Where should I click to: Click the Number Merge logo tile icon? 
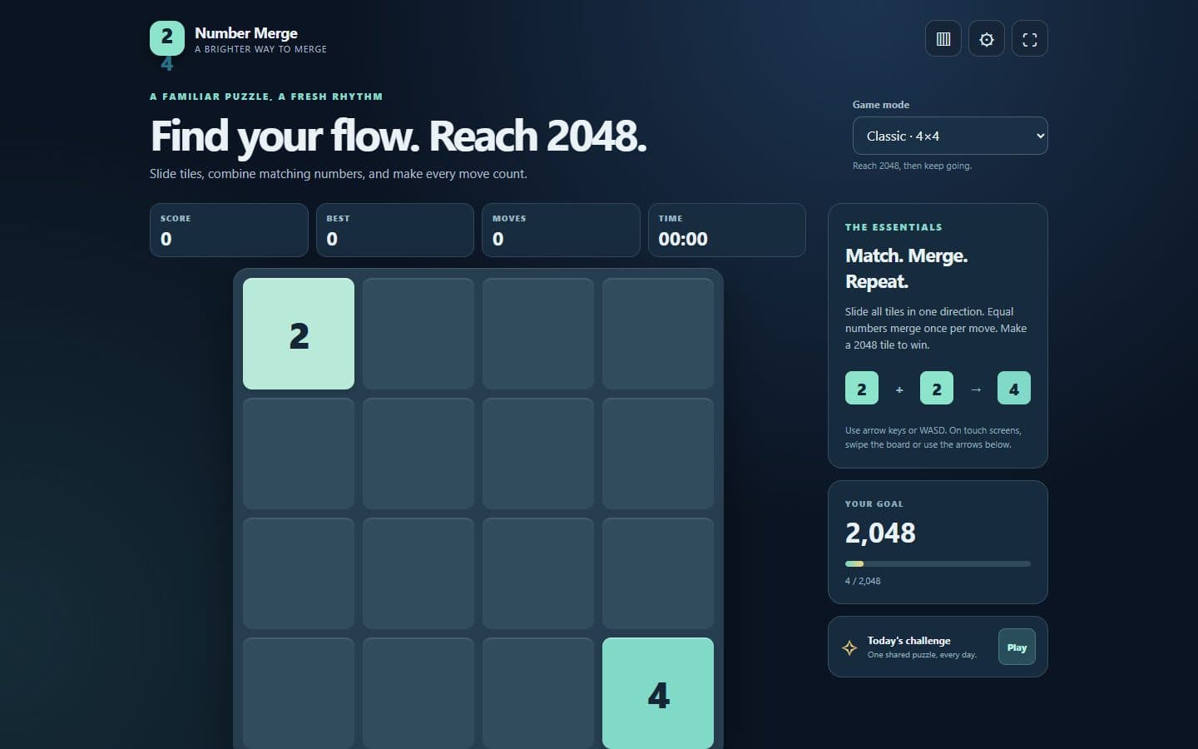[x=167, y=38]
